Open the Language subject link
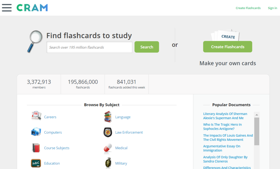This screenshot has width=280, height=169. click(x=123, y=117)
